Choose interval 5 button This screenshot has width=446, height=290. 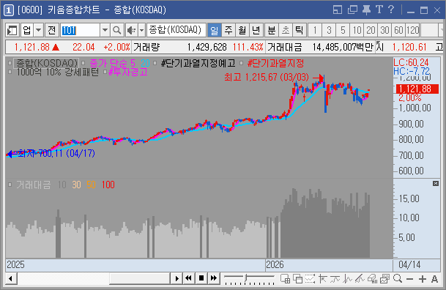pos(343,30)
